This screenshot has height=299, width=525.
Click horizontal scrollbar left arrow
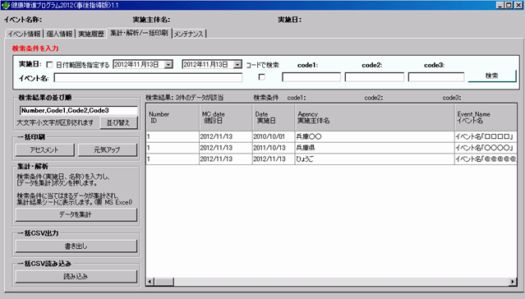pos(150,282)
